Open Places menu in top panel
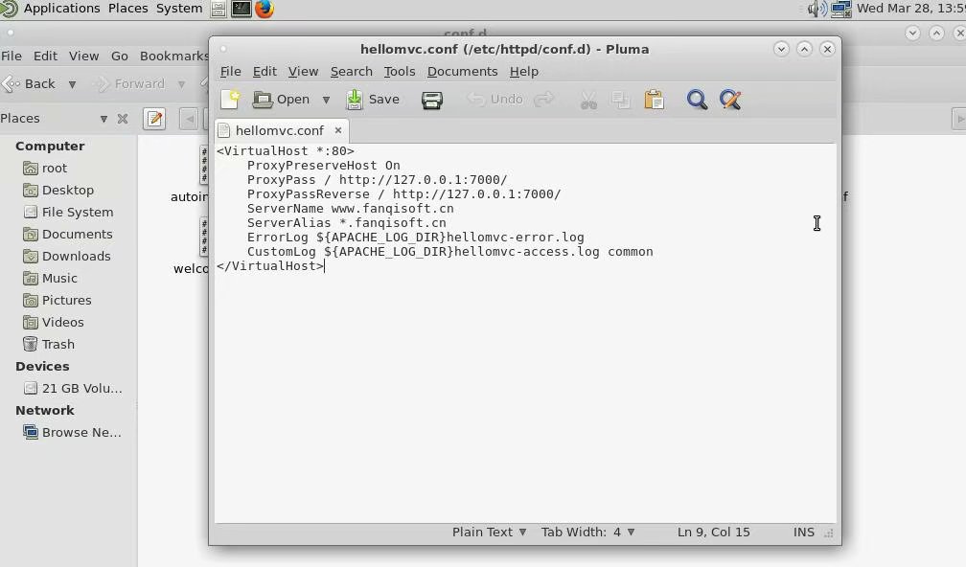The height and width of the screenshot is (567, 966). pyautogui.click(x=128, y=8)
